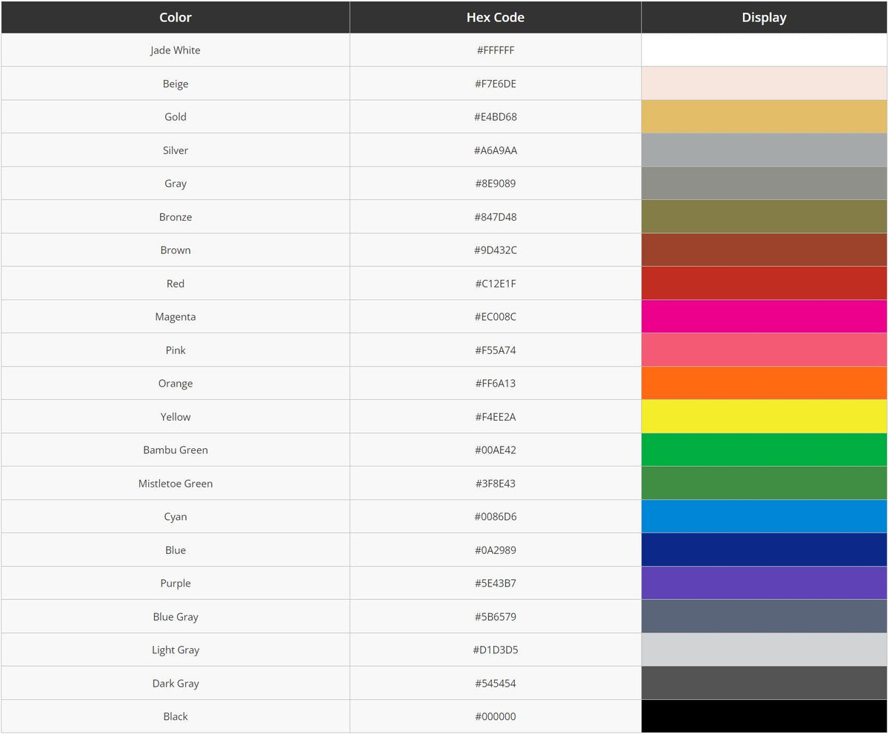
Task: Click the Jade White display swatch
Action: click(764, 50)
